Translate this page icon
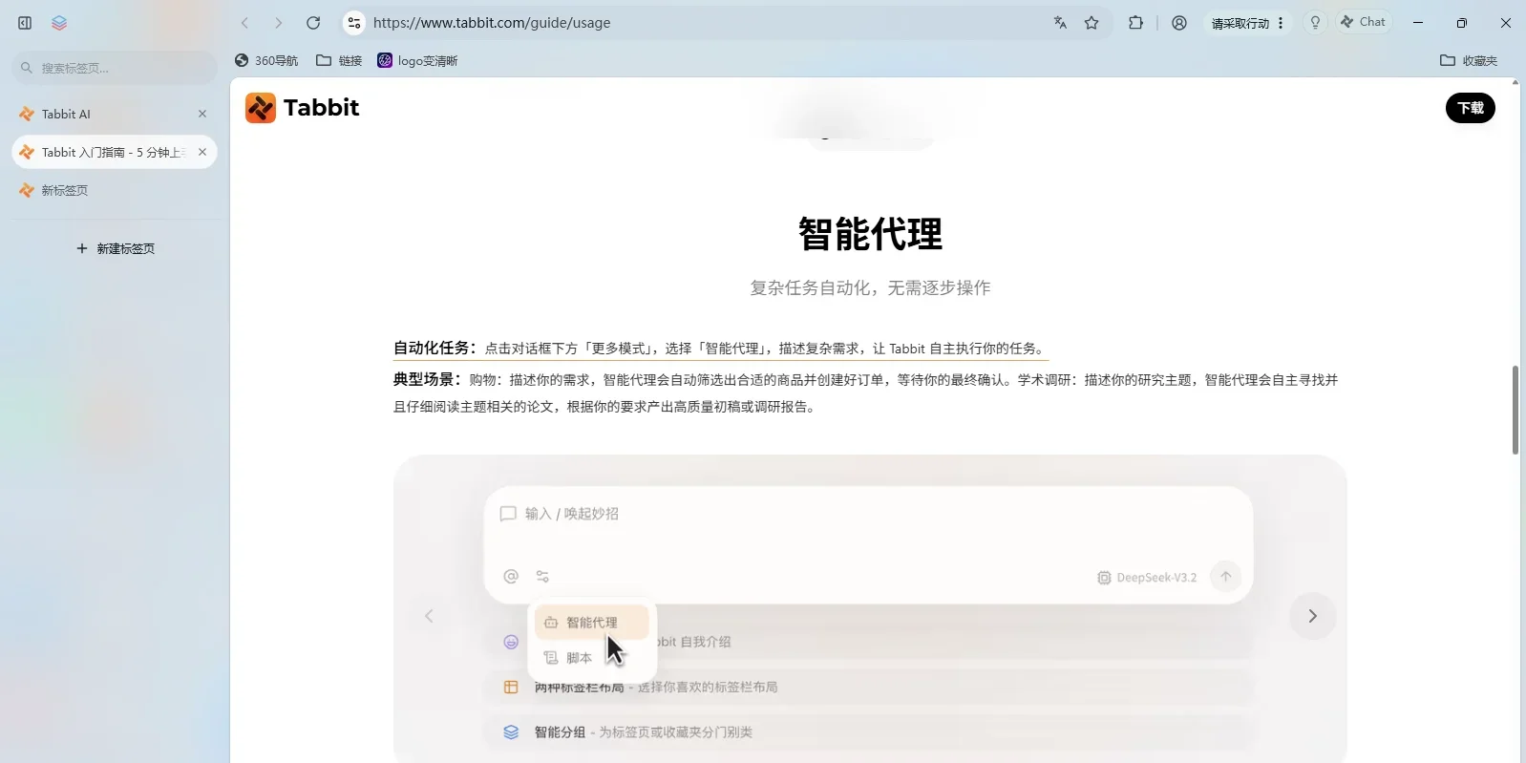Viewport: 1526px width, 763px height. pyautogui.click(x=1060, y=23)
